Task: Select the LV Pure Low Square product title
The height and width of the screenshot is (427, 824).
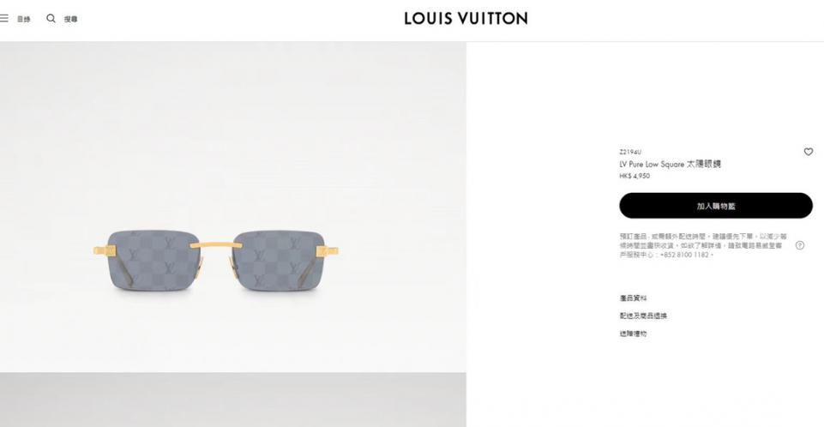Action: (x=670, y=164)
